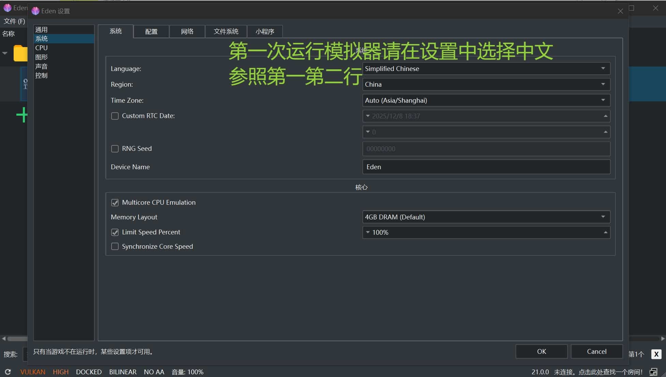
Task: Expand the Memory Layout dropdown
Action: [486, 217]
